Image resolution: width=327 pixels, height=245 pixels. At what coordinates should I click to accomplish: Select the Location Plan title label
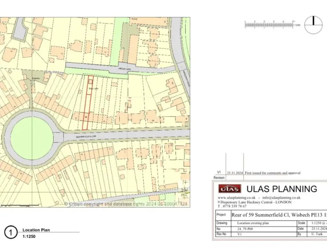36,230
